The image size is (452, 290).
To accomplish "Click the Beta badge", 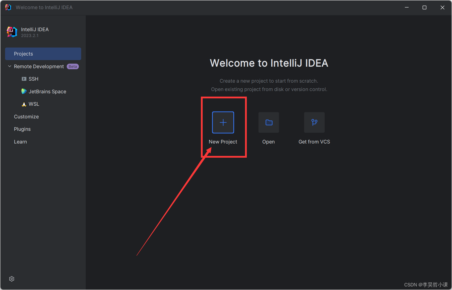I will (x=73, y=66).
